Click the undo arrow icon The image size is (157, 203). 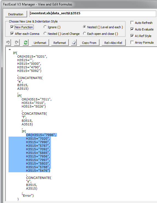click(8, 43)
